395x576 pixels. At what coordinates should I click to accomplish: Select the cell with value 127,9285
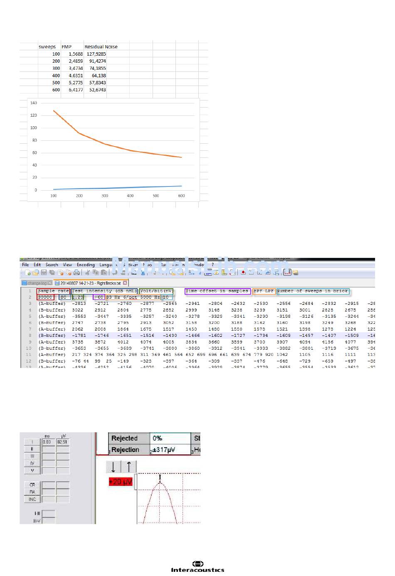click(95, 54)
